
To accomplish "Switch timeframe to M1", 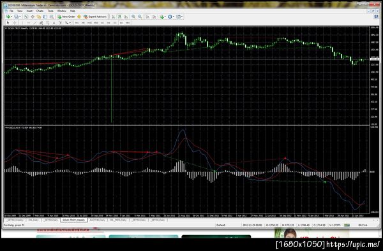I will point(77,23).
